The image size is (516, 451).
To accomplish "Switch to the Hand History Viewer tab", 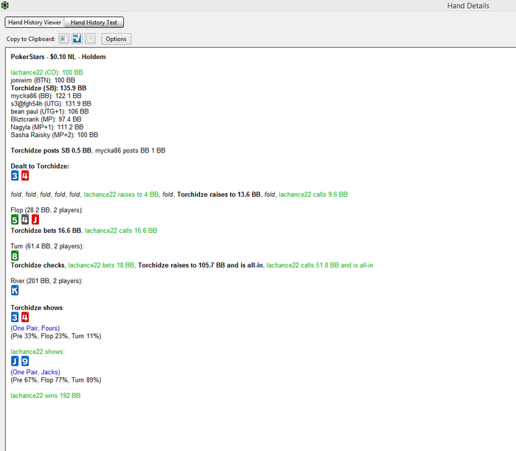I will (x=35, y=22).
